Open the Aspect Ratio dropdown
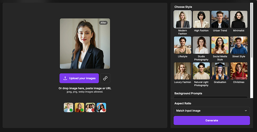Viewport: 257px width, 132px height. point(212,110)
